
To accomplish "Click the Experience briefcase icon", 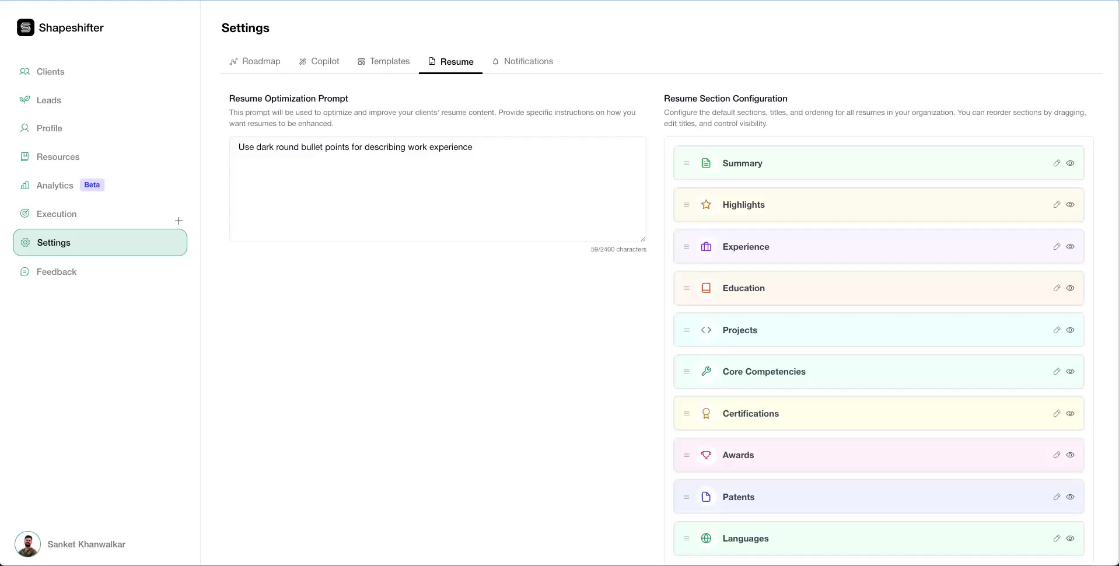I will click(706, 246).
